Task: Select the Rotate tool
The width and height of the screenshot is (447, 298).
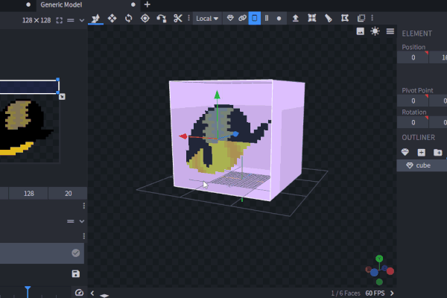Action: [x=129, y=17]
